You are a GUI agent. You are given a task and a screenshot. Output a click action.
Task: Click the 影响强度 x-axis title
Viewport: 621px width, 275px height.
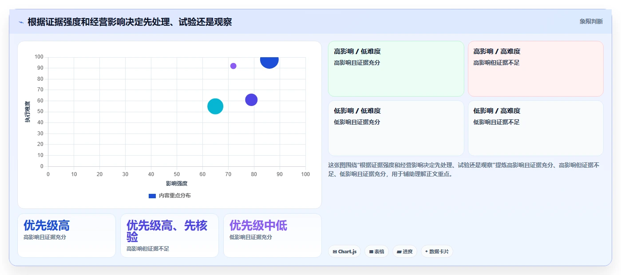tap(177, 184)
